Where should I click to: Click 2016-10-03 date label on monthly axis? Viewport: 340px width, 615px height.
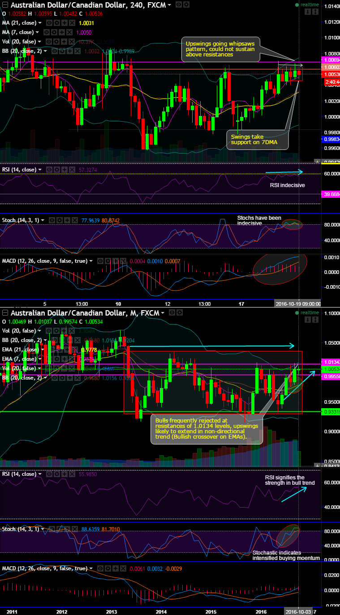tap(298, 611)
